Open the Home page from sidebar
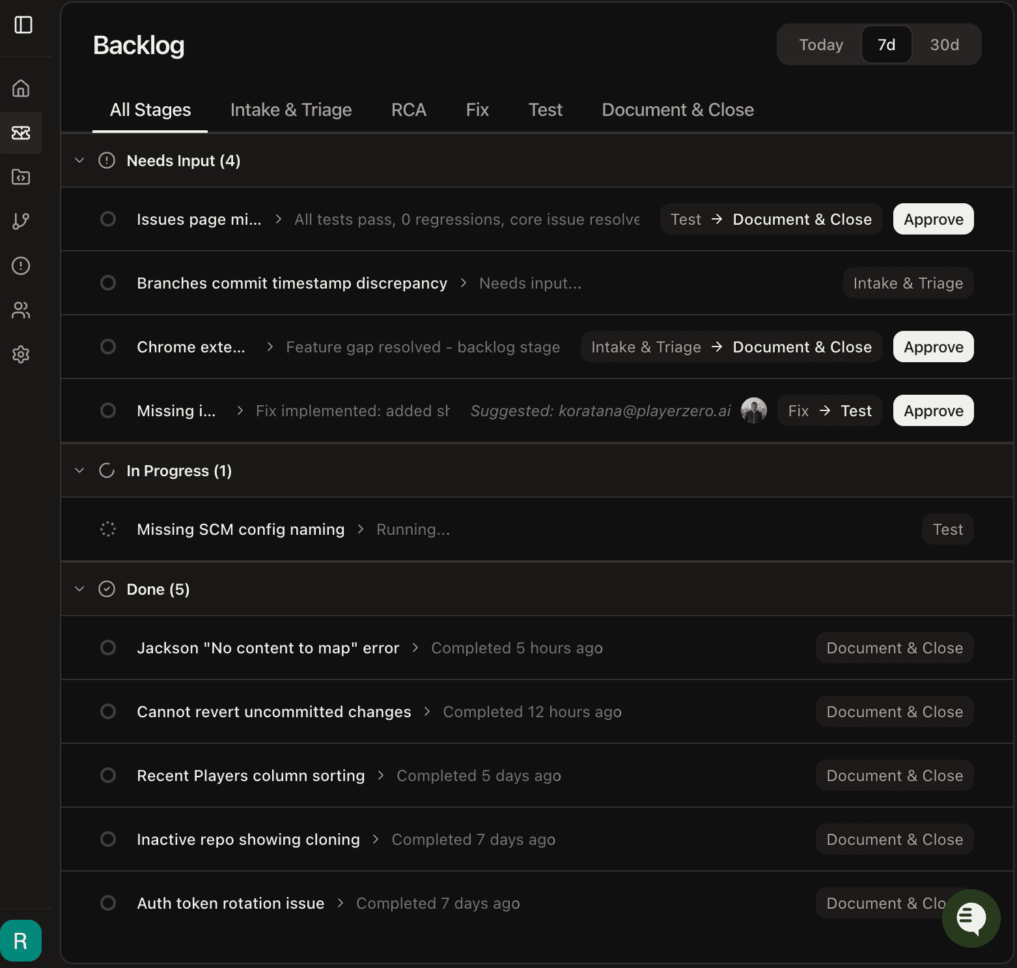1017x968 pixels. (21, 88)
